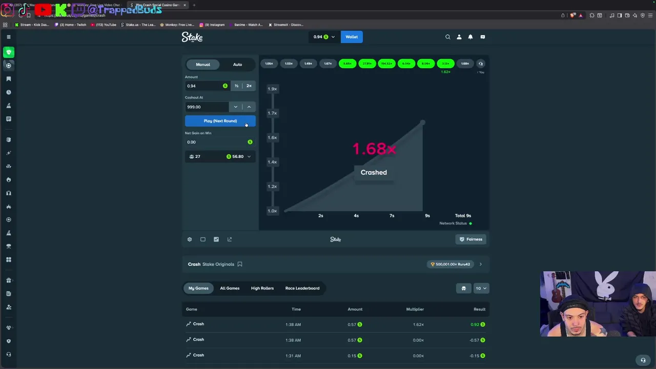
Task: Click Play (Next Round) button
Action: tap(220, 121)
